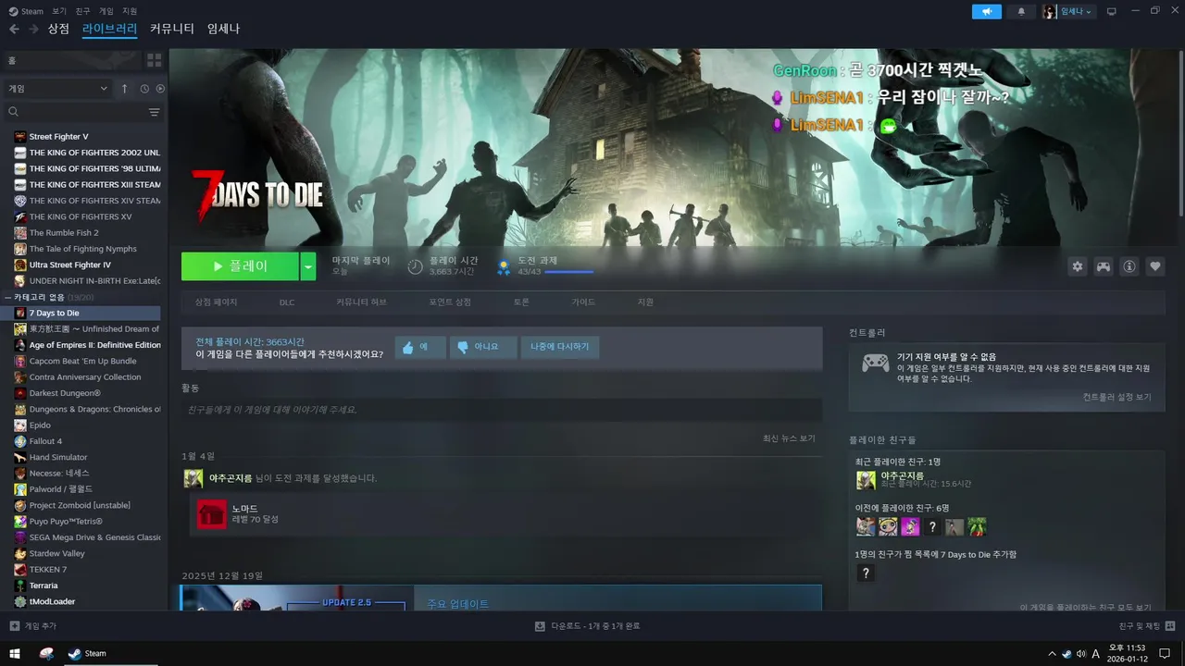Screen dimensions: 1185x666
Task: Open the 친구 menu
Action: (83, 11)
